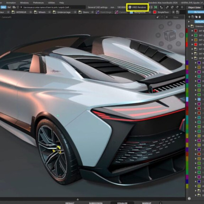Click the square icon beside the viewport lock
The image size is (204, 204).
click(x=162, y=17)
